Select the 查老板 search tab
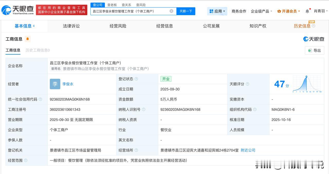Image resolution: width=329 pixels, height=174 pixels. click(x=112, y=5)
